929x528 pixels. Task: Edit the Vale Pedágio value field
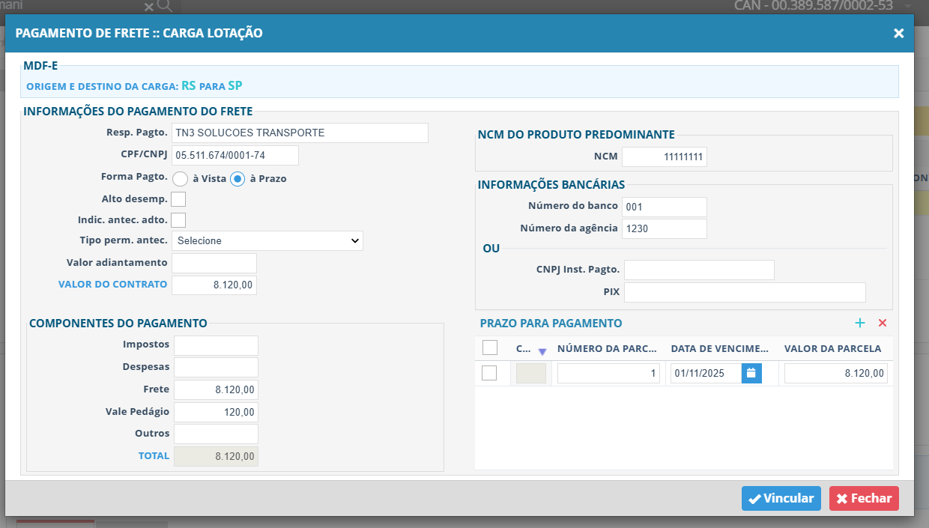click(216, 411)
